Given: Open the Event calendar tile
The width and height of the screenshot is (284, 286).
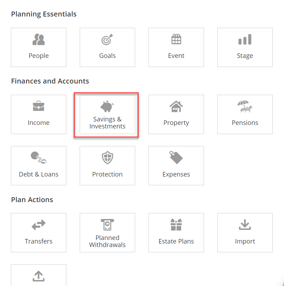Looking at the screenshot, I should (176, 47).
